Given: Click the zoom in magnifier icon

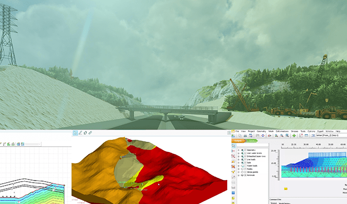Looking at the screenshot, I should (x=276, y=136).
